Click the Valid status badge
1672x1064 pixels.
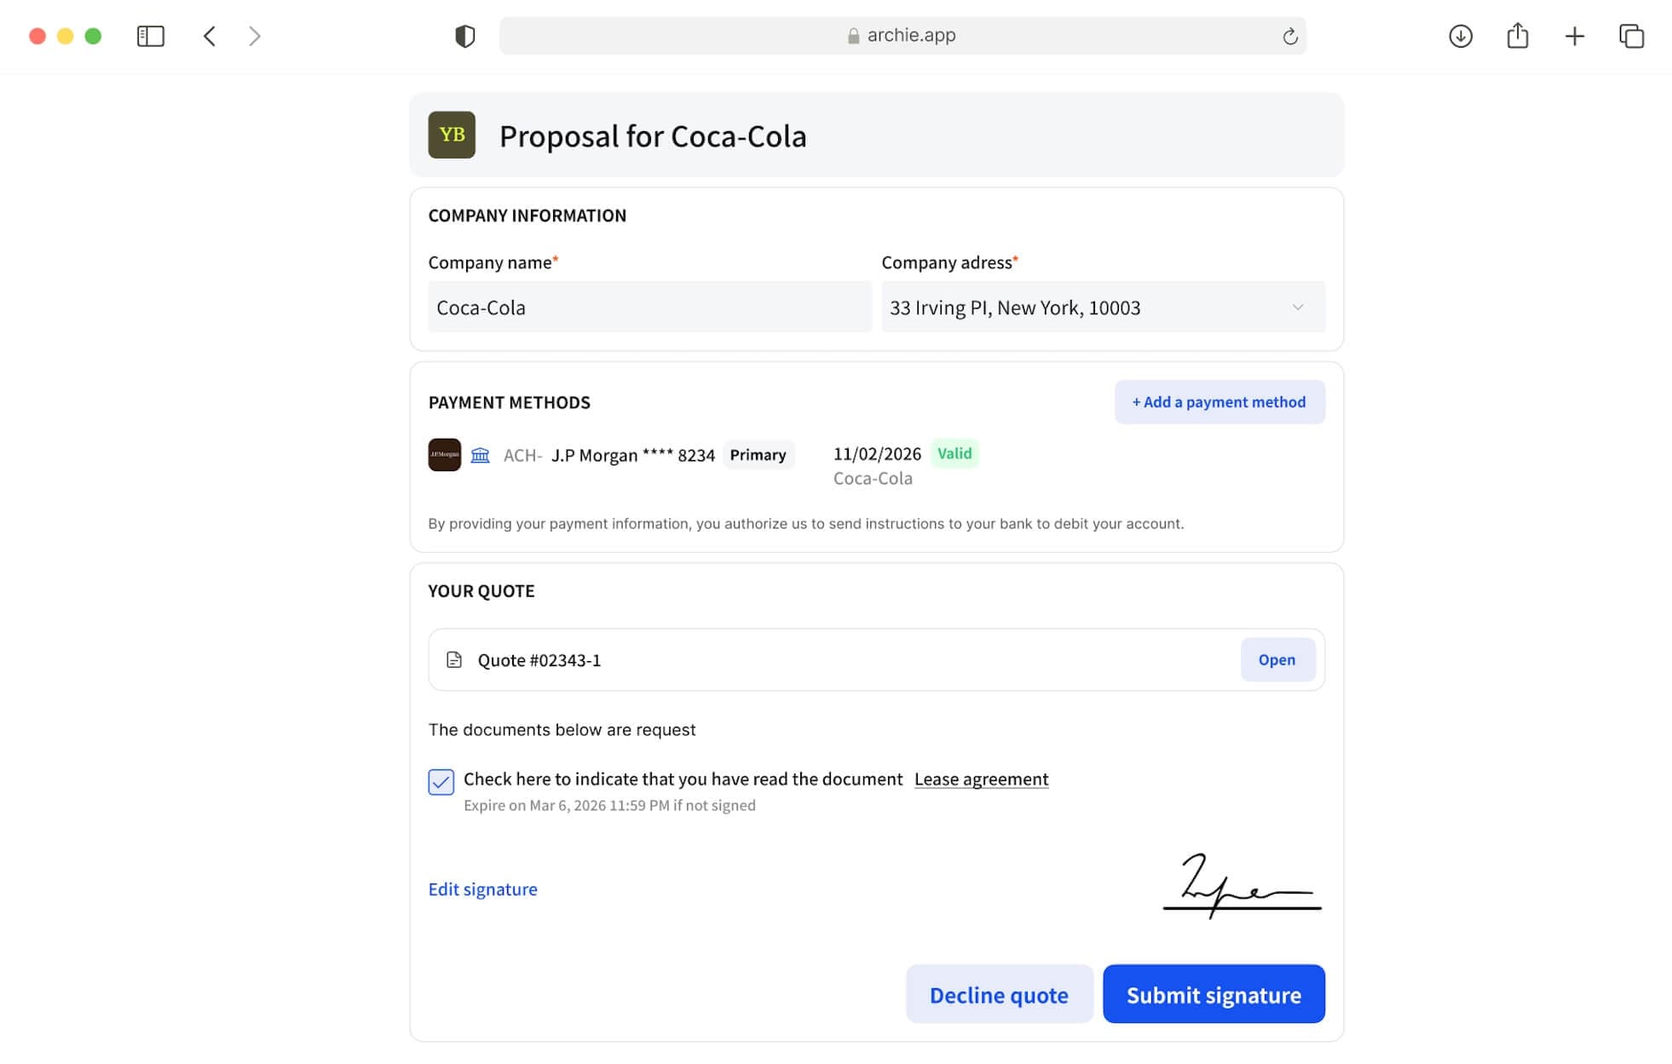click(954, 453)
